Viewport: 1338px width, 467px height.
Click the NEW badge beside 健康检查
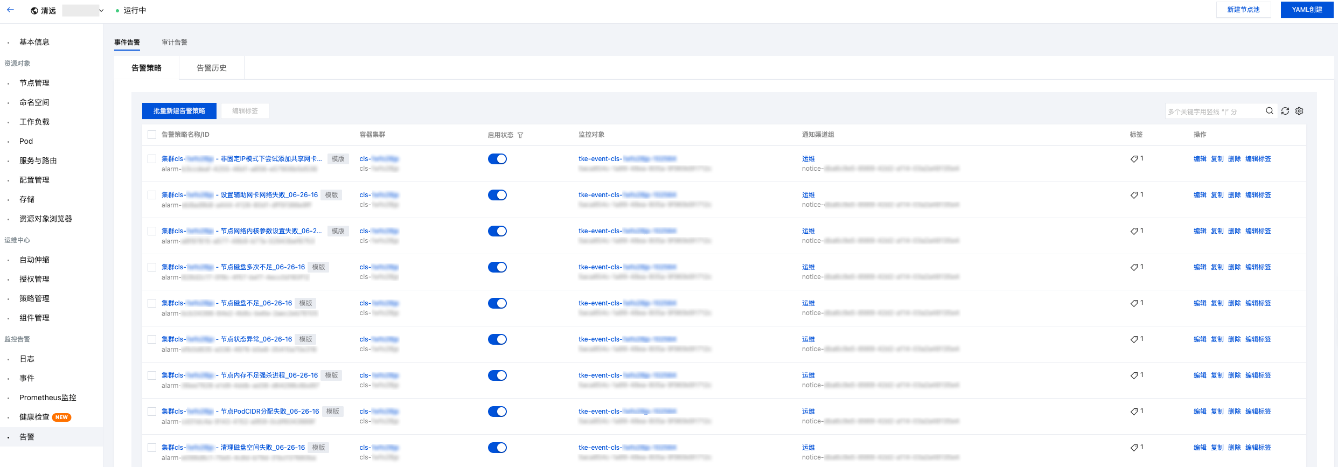62,417
